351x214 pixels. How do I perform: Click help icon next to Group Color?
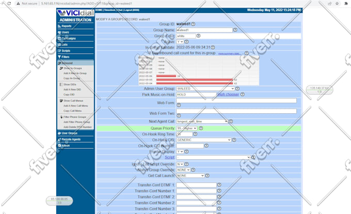[x=198, y=36]
